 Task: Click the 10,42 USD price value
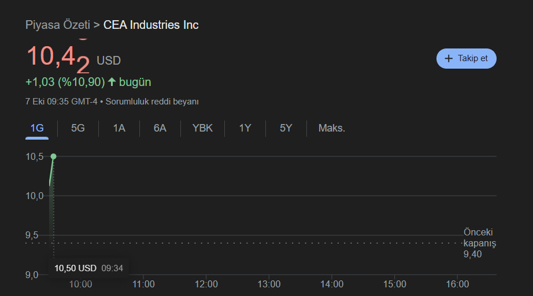pos(58,58)
